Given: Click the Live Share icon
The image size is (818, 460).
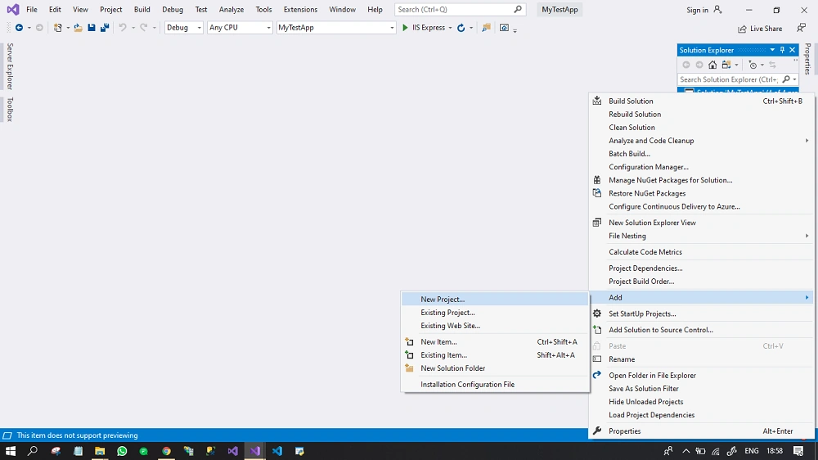Looking at the screenshot, I should pos(742,29).
